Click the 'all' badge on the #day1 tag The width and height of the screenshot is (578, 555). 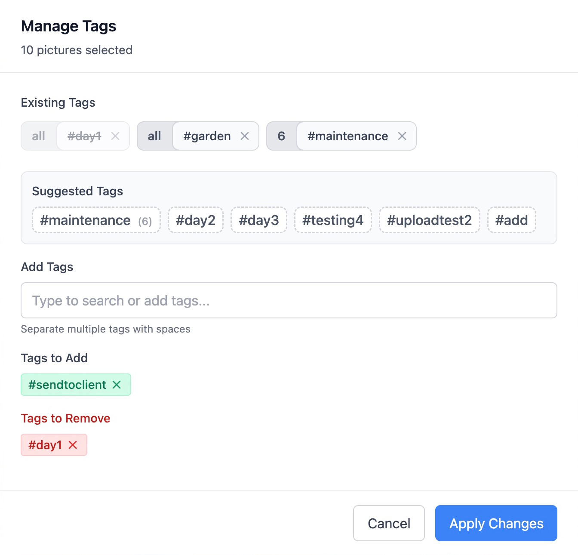38,136
